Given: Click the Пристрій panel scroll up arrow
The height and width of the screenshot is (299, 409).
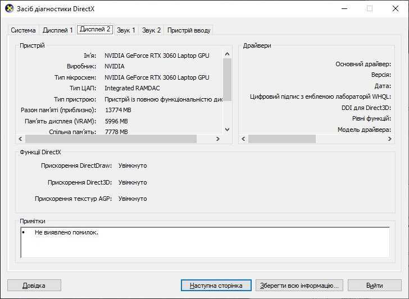Looking at the screenshot, I should pos(227,54).
